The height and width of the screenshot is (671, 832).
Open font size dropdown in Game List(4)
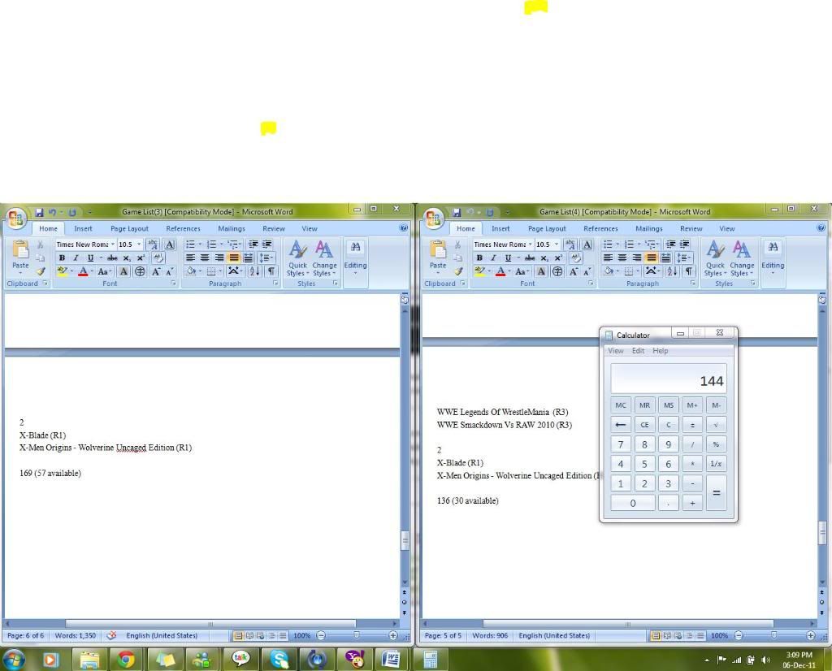pos(557,245)
